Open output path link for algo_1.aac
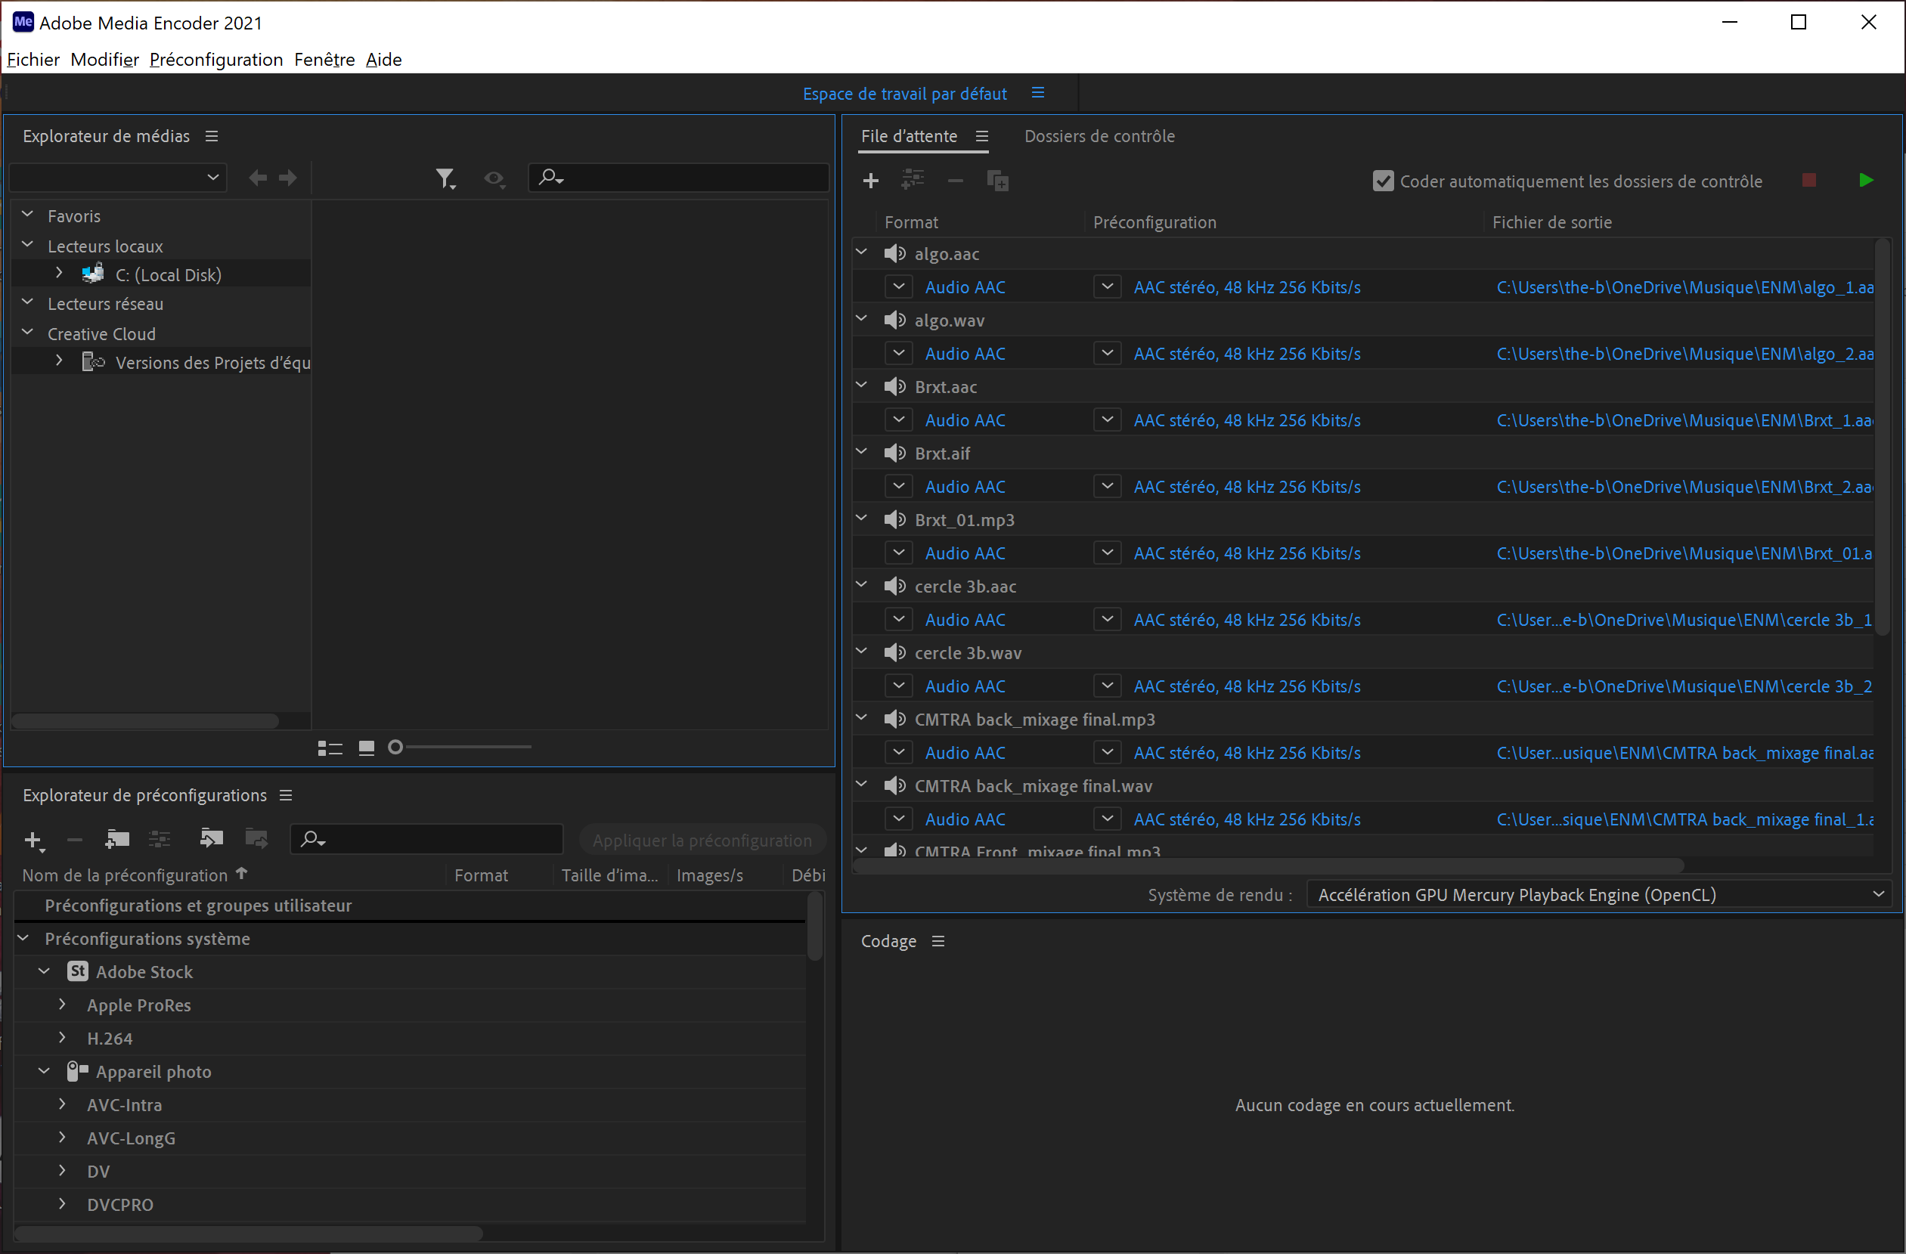 pyautogui.click(x=1684, y=287)
